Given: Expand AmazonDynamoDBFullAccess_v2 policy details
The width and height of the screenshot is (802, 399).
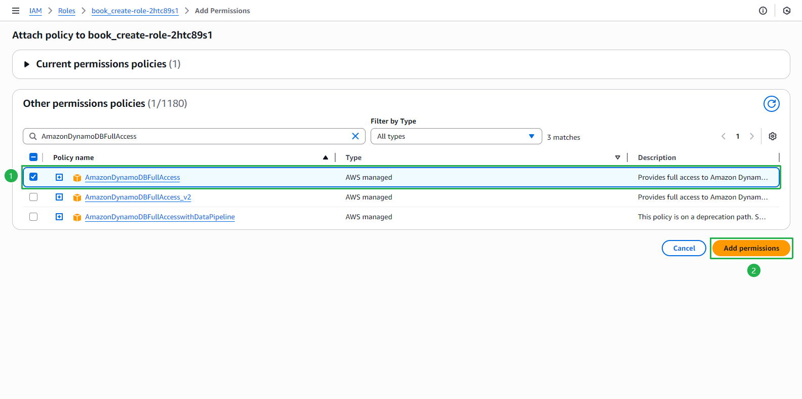Looking at the screenshot, I should click(x=59, y=197).
